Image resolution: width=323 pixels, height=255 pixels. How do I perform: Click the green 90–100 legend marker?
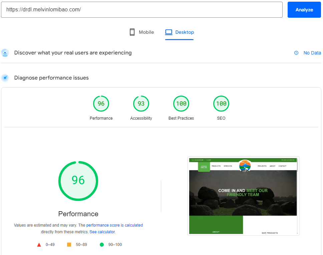click(102, 244)
